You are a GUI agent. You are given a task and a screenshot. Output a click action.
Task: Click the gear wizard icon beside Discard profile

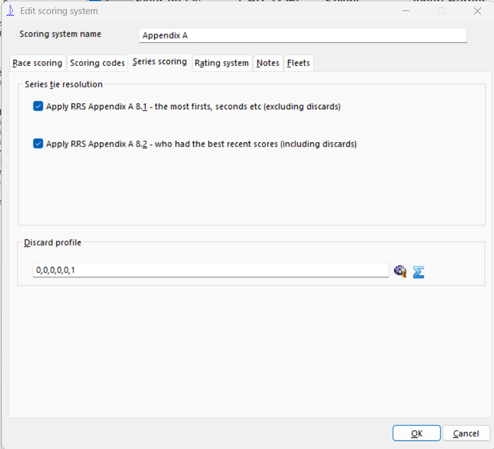[400, 271]
